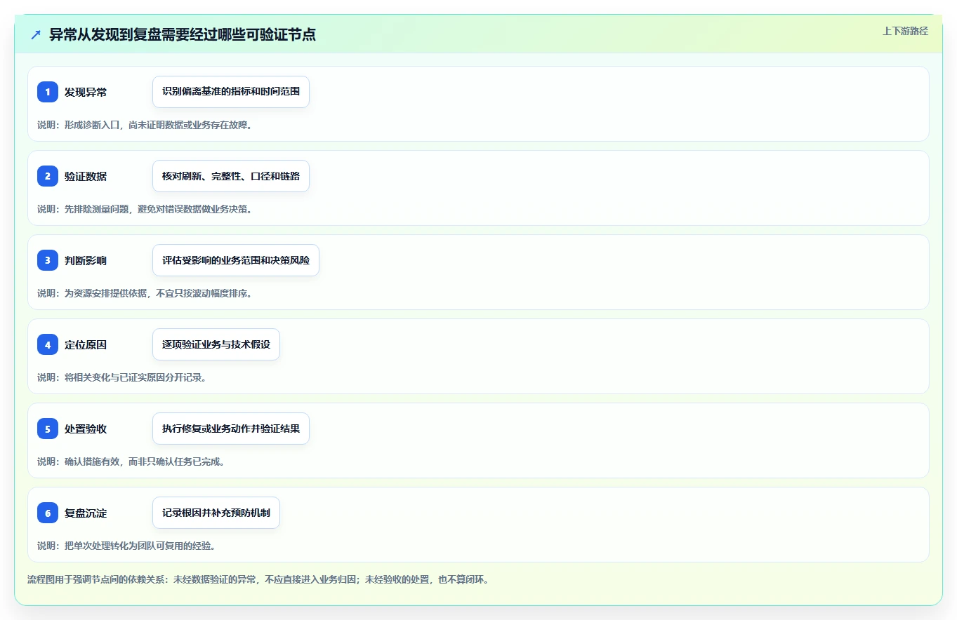Viewport: 957px width, 620px height.
Task: Click the step 2 number badge
Action: 48,176
